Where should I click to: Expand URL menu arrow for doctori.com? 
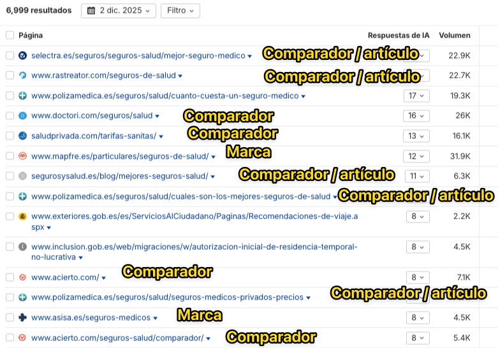[157, 116]
